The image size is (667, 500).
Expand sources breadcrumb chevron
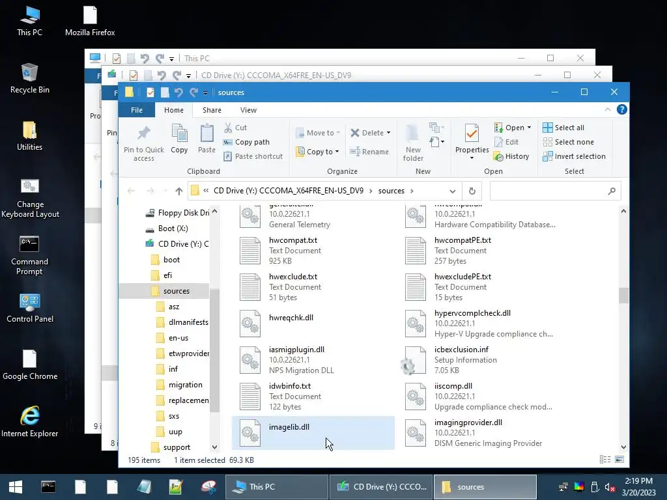click(x=412, y=191)
